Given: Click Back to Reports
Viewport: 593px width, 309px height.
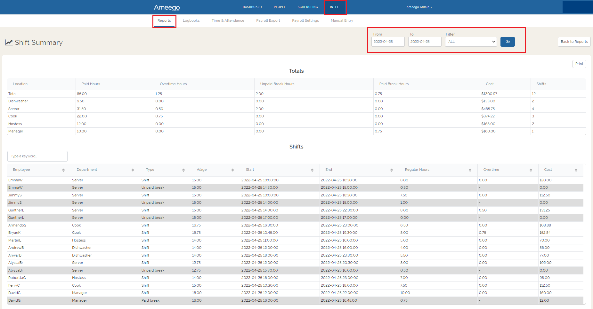Looking at the screenshot, I should tap(574, 42).
